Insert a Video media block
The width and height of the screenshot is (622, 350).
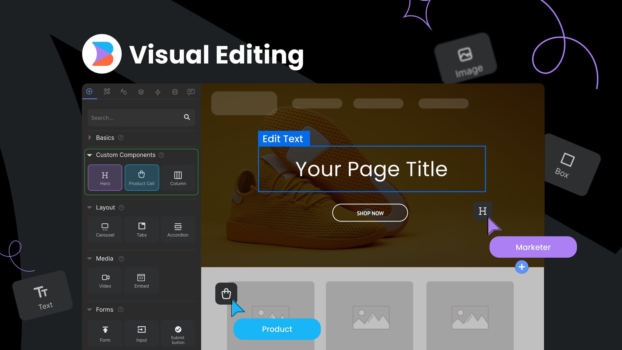(x=105, y=281)
